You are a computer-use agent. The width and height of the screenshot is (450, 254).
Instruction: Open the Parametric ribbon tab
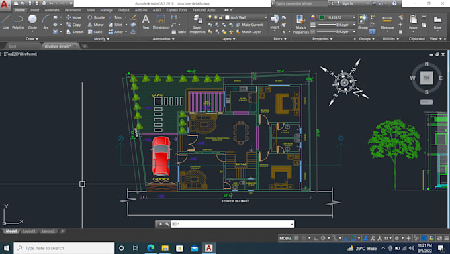click(x=73, y=10)
